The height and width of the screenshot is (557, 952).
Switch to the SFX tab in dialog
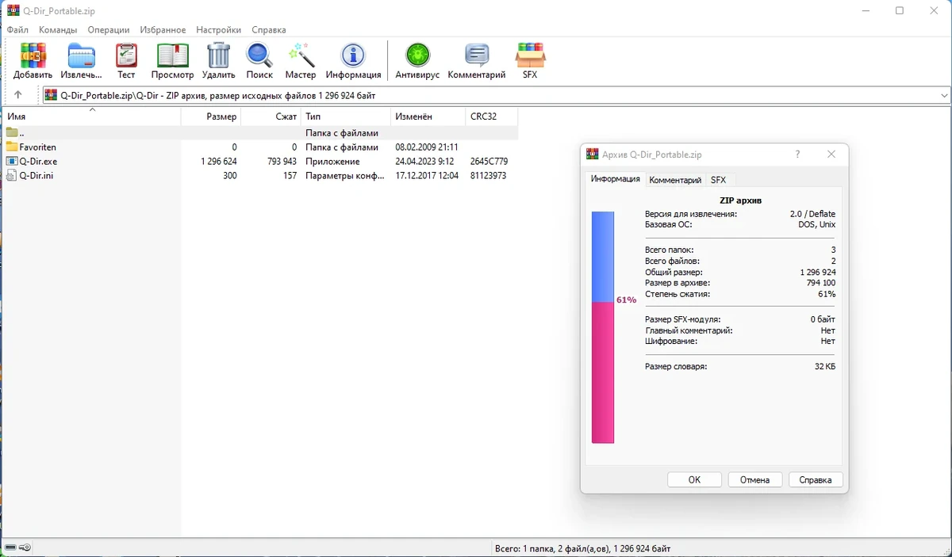(719, 180)
